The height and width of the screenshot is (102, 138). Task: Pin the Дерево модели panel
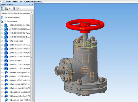point(30,4)
